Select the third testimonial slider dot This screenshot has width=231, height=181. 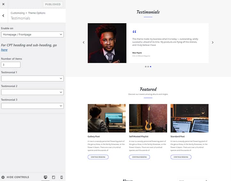pos(150,67)
